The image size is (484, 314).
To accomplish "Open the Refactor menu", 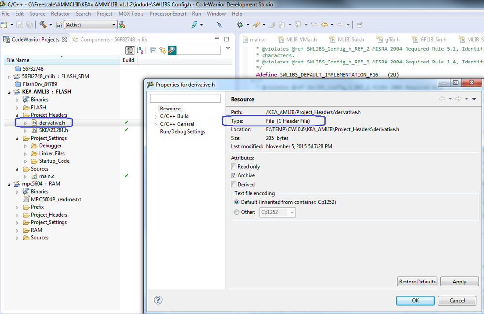I will (61, 14).
